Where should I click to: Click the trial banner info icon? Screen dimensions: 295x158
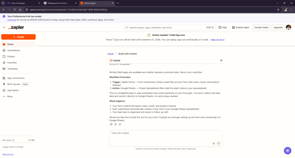pyautogui.click(x=4, y=16)
